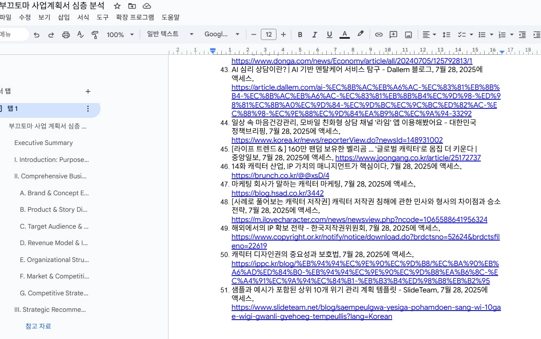Click the paint format roller icon
541x339 pixels.
95,35
